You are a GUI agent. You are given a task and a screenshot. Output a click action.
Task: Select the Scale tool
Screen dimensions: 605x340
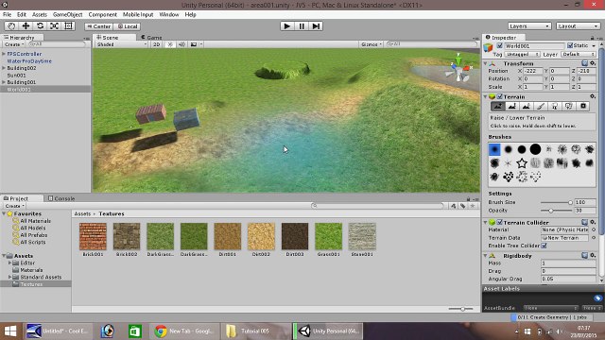coord(54,26)
